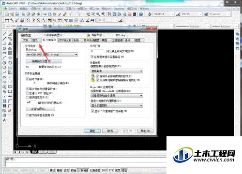This screenshot has height=174, width=242.
Task: Click the 临时文件的扩展名 input field
Action: (x=31, y=102)
